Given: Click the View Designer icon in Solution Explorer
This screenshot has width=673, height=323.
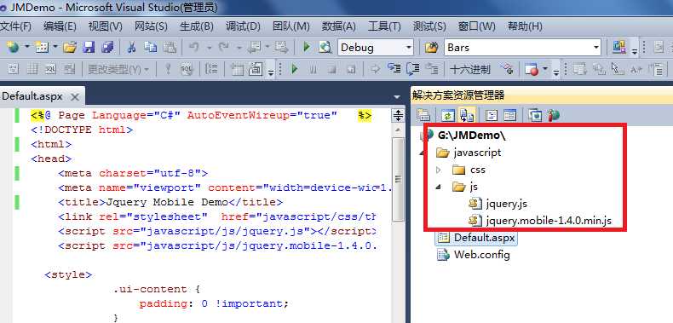Looking at the screenshot, I should [x=510, y=115].
